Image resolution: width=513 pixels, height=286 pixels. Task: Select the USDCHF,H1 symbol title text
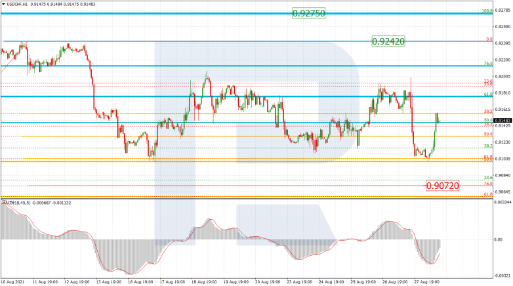click(x=16, y=4)
